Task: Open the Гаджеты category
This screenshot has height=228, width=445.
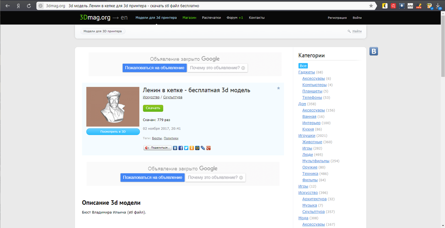Action: (x=307, y=72)
